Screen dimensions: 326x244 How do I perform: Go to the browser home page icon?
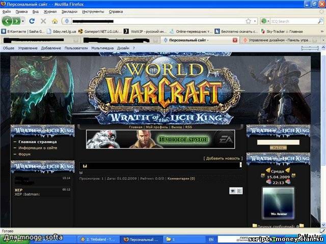click(55, 21)
